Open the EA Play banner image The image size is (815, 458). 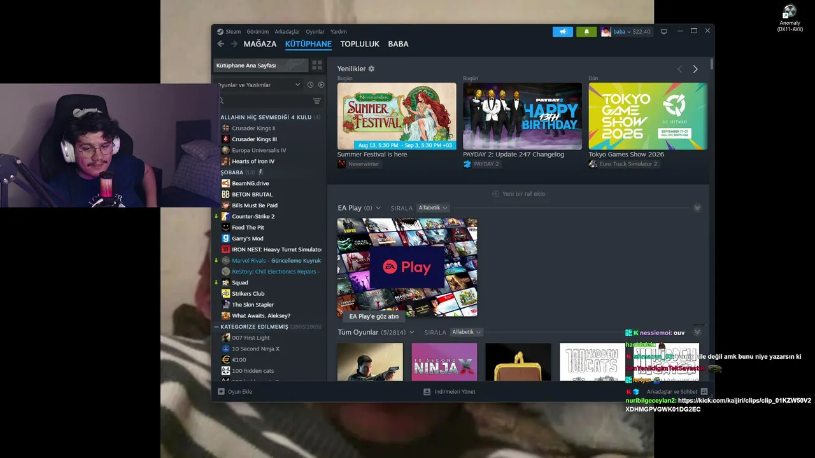(407, 268)
